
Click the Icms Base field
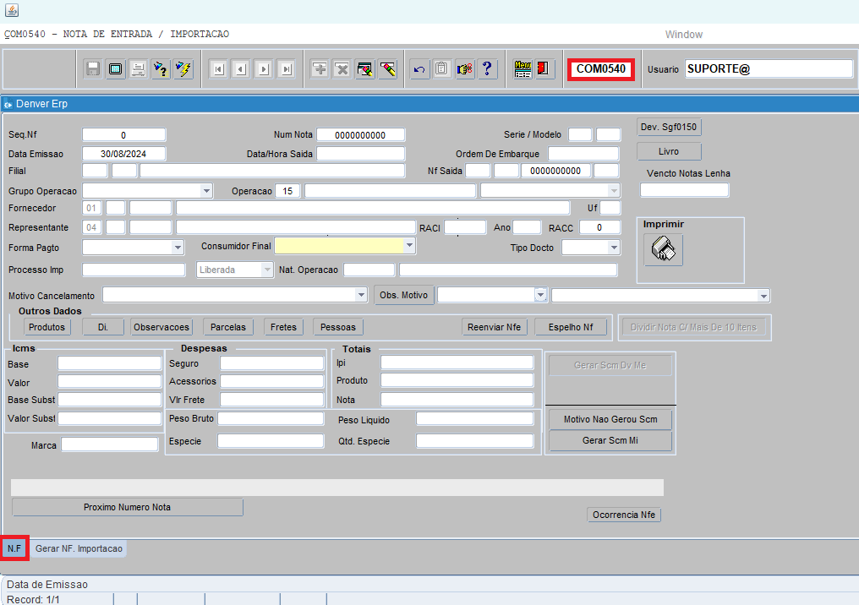(110, 363)
